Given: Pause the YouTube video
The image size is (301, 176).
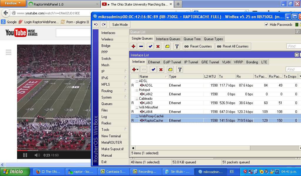Looking at the screenshot, I should point(25,155).
